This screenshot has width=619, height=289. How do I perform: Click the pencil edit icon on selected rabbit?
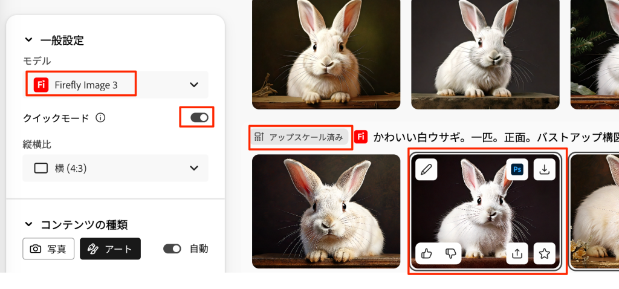click(x=427, y=170)
